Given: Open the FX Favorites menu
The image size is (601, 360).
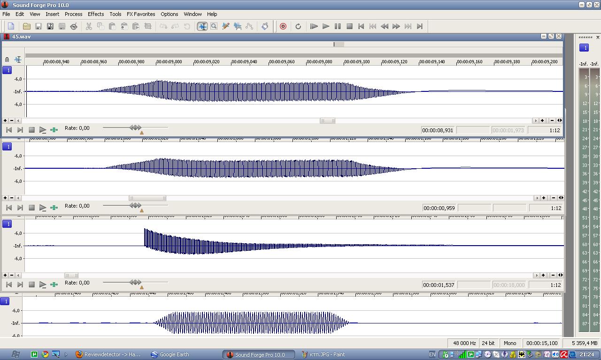Looking at the screenshot, I should [x=141, y=14].
